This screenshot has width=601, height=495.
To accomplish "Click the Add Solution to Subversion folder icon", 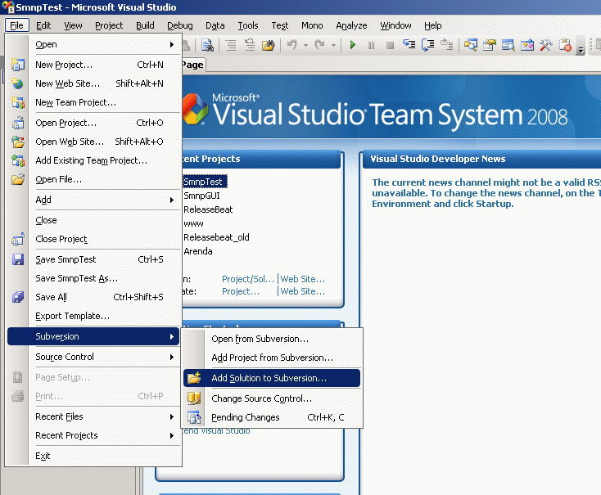I will tap(194, 378).
